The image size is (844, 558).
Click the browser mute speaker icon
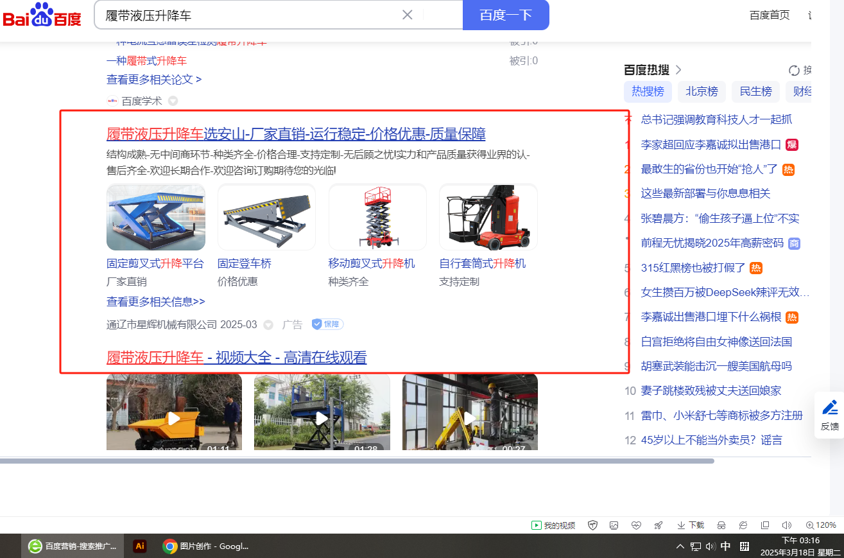786,525
